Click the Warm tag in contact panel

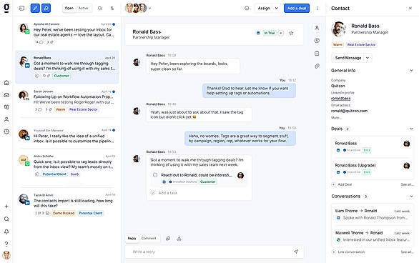click(x=337, y=44)
